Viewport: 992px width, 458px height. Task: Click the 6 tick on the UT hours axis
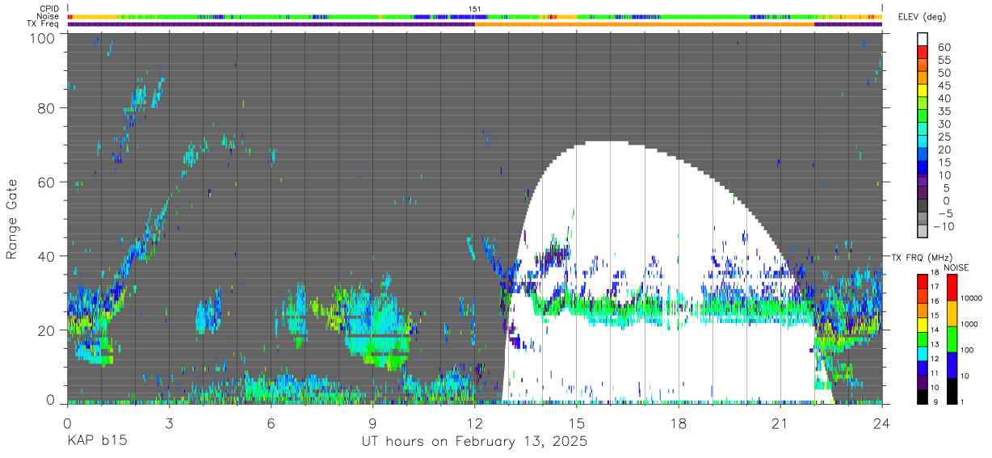tap(271, 423)
